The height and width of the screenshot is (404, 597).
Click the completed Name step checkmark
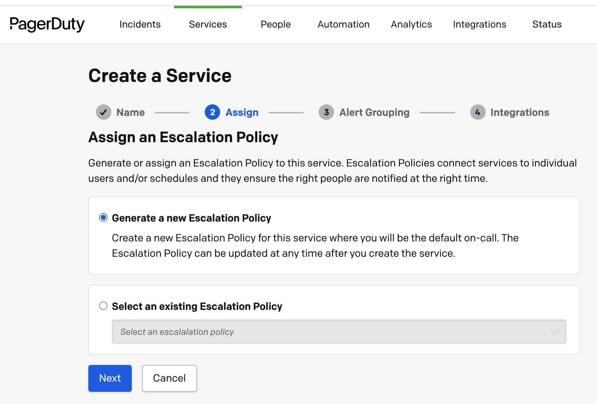[x=104, y=112]
